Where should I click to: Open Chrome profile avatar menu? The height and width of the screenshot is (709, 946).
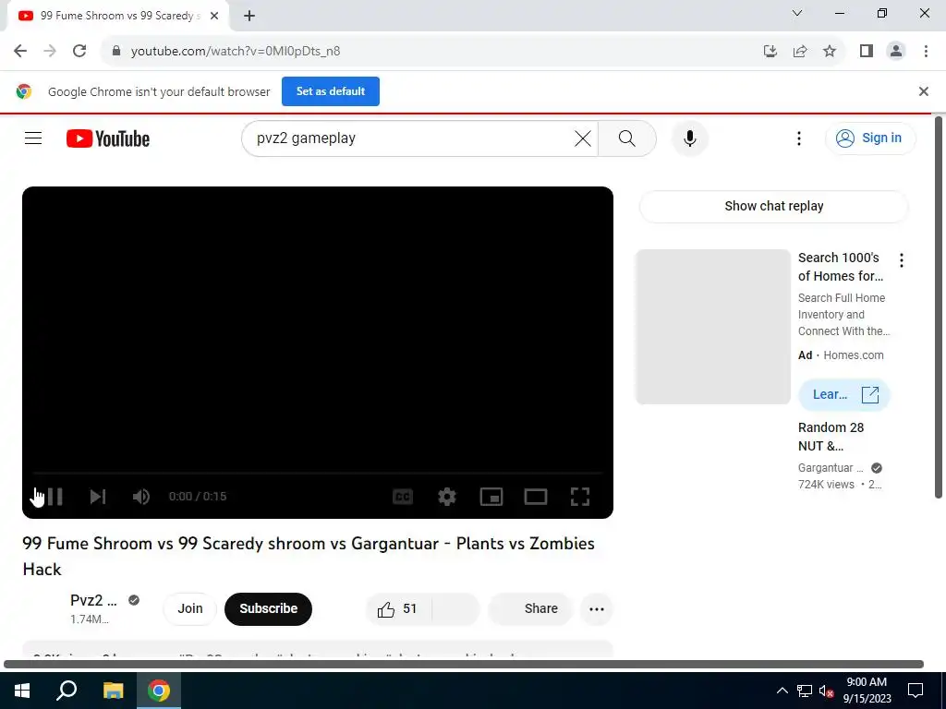click(896, 52)
